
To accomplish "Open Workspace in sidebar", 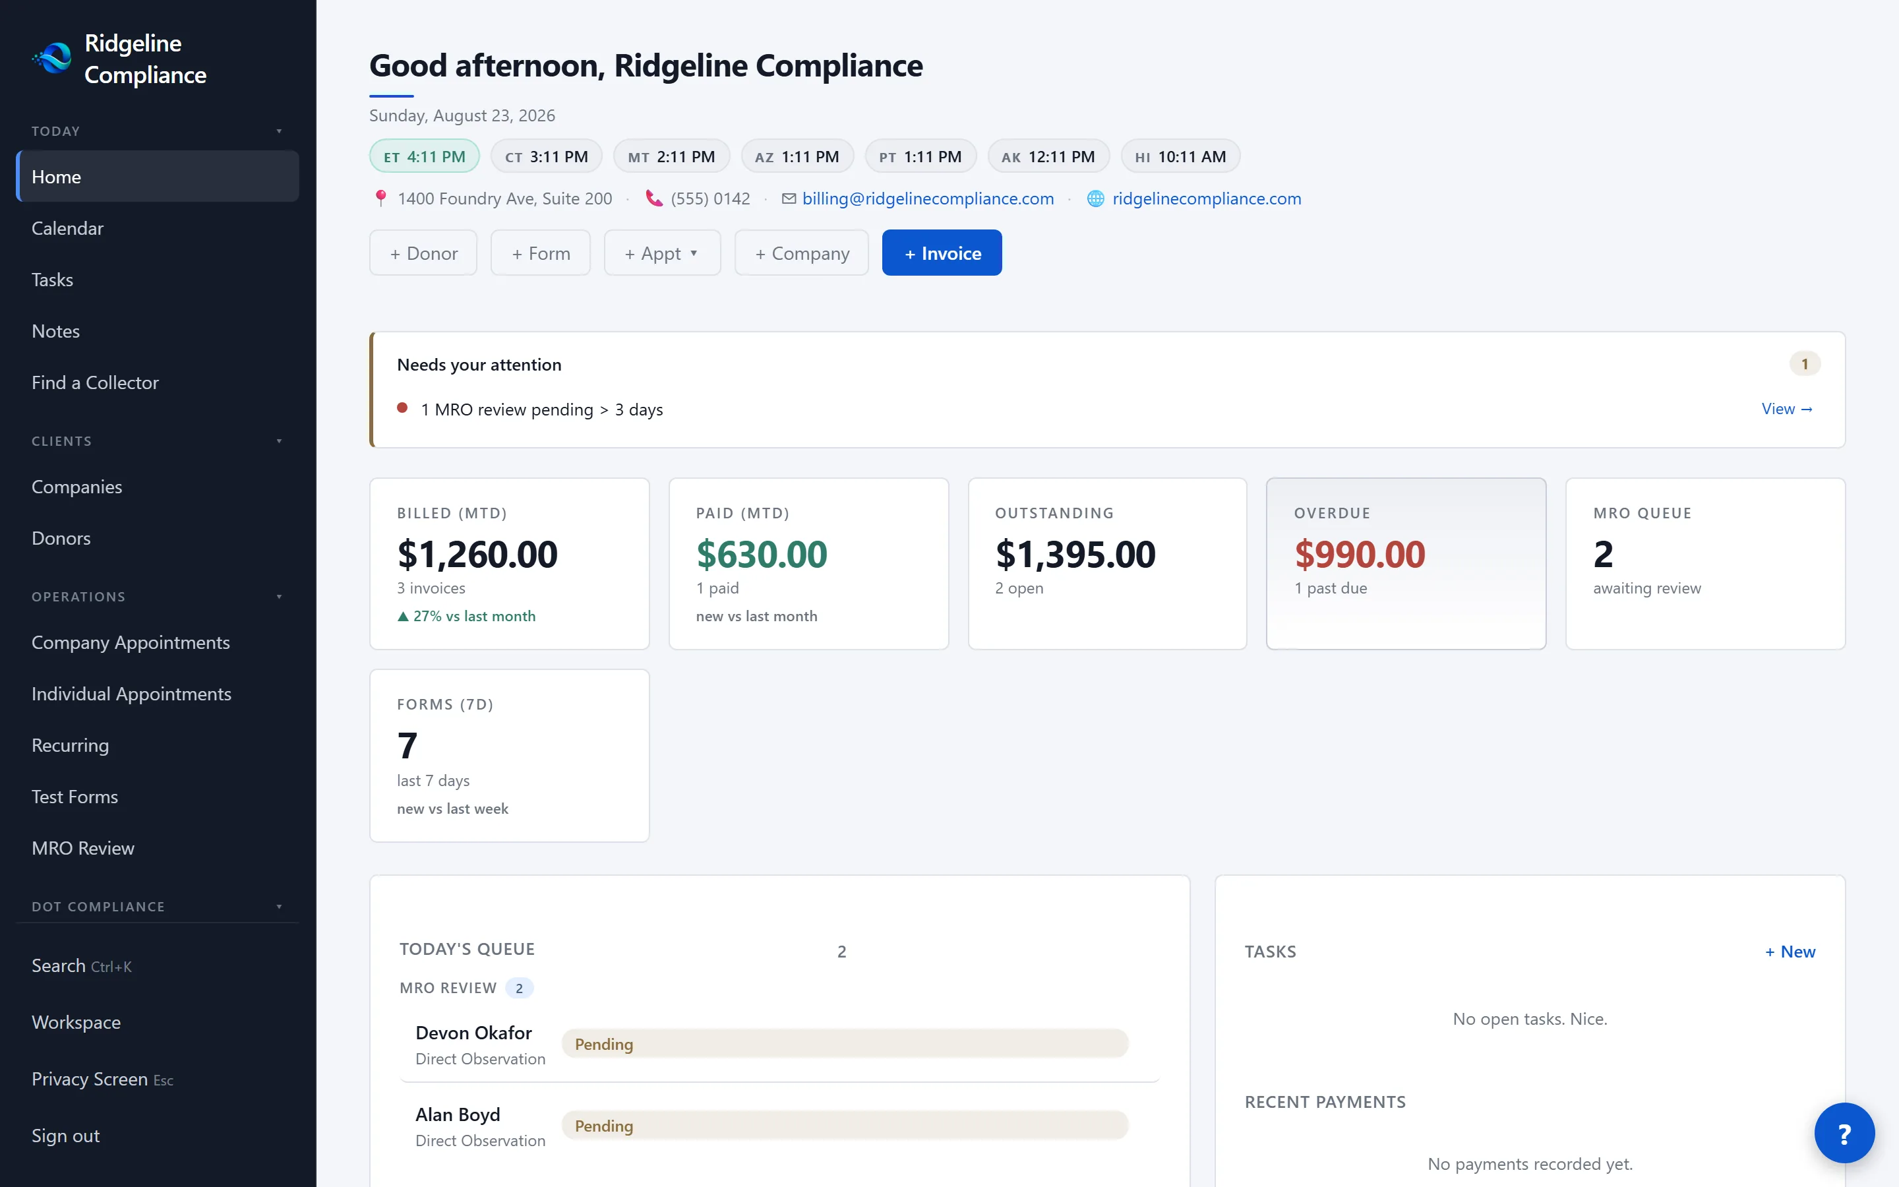I will pos(157,1022).
